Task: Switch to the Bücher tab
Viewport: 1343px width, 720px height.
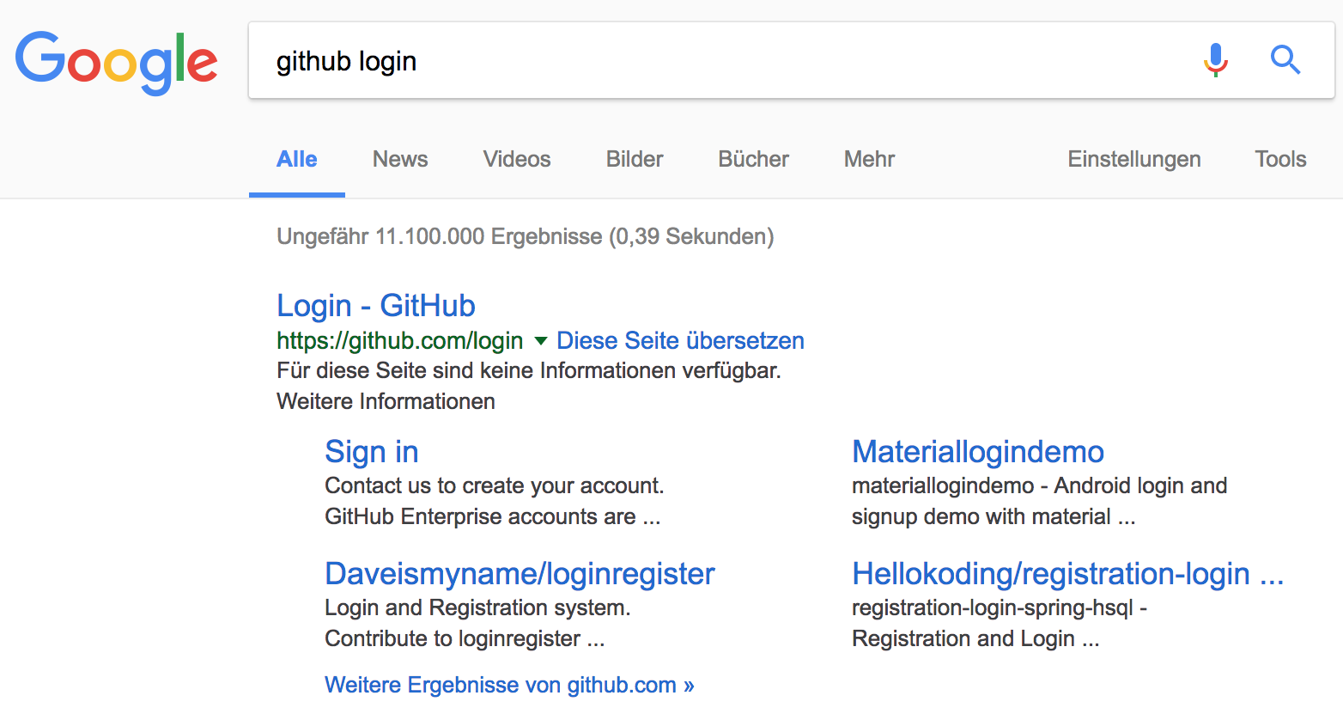Action: [753, 159]
